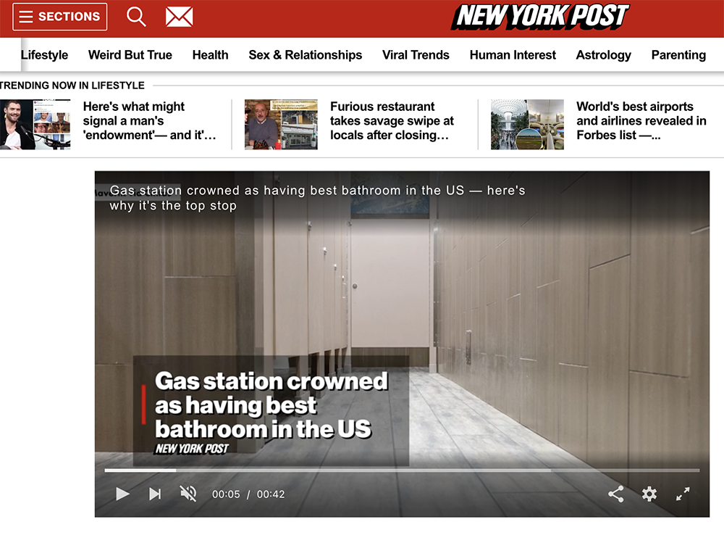Navigate to Sex & Relationships
The image size is (724, 535).
pyautogui.click(x=305, y=55)
